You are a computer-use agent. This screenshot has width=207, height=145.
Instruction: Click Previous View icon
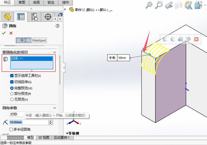point(169,5)
